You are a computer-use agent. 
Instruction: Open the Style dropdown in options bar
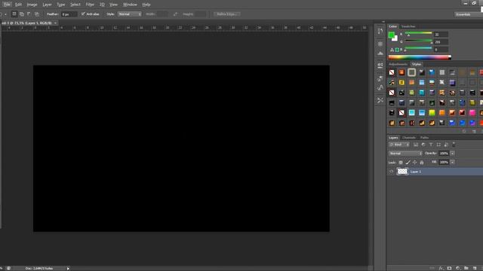[x=129, y=14]
